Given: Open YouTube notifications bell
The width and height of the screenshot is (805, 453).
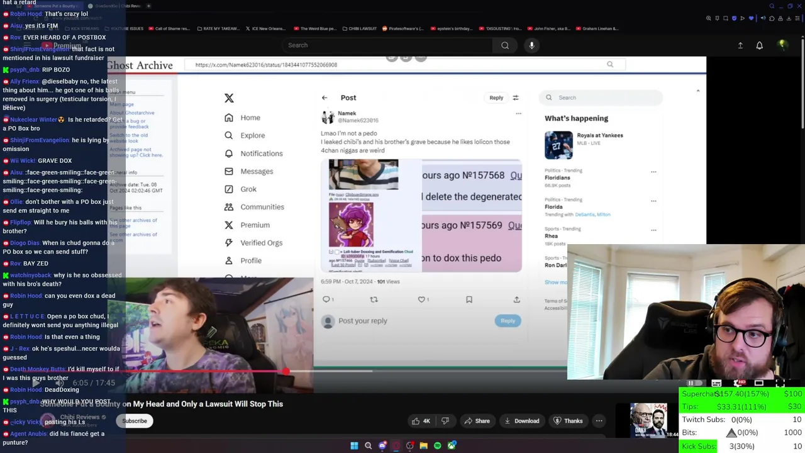Looking at the screenshot, I should point(759,45).
